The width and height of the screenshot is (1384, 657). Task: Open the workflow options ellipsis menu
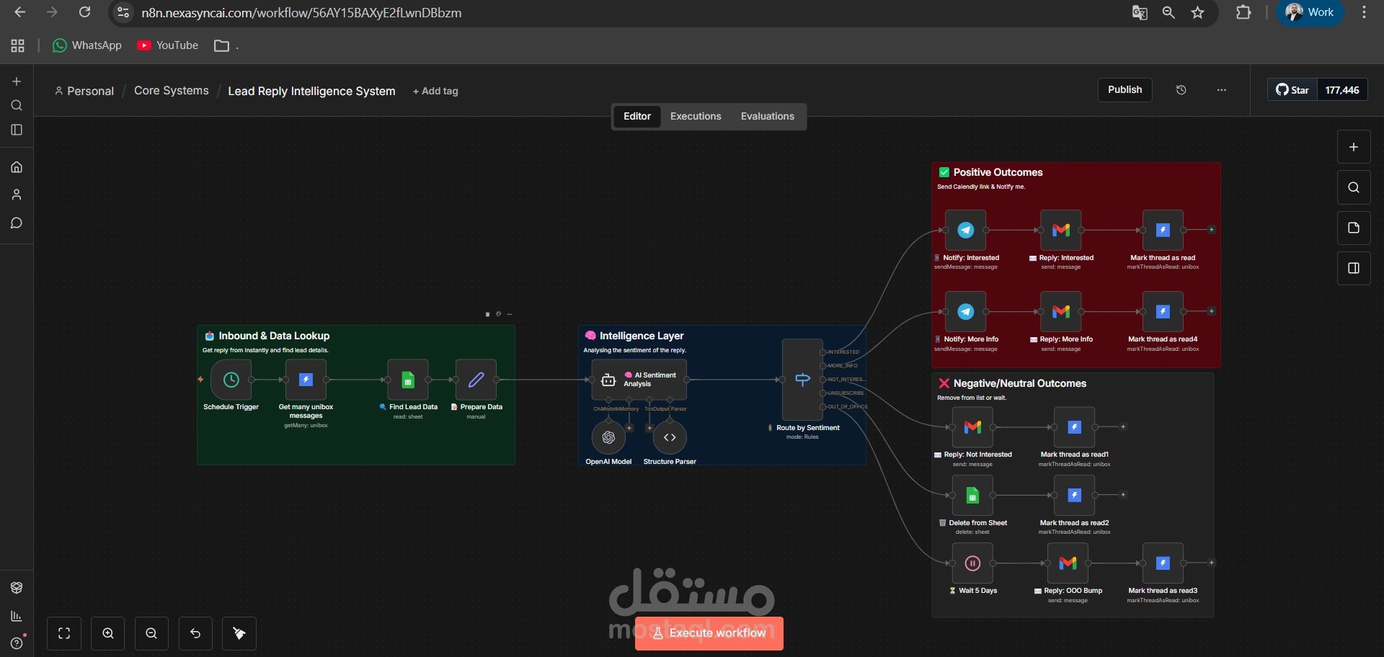(1221, 90)
